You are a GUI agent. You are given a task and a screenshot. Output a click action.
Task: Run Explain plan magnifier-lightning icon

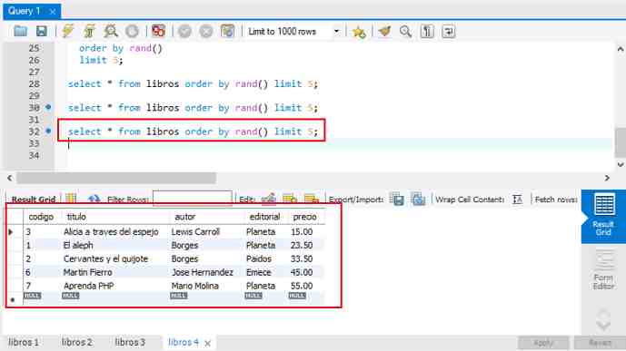[x=111, y=31]
